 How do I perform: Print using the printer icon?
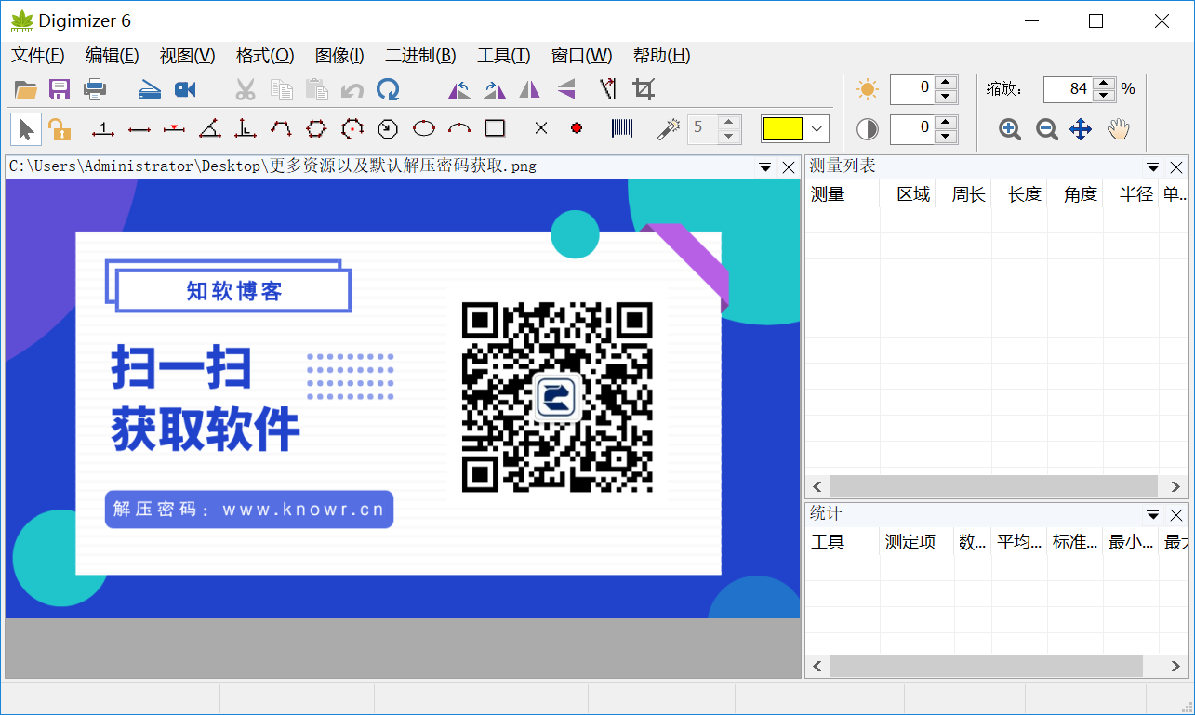point(95,90)
